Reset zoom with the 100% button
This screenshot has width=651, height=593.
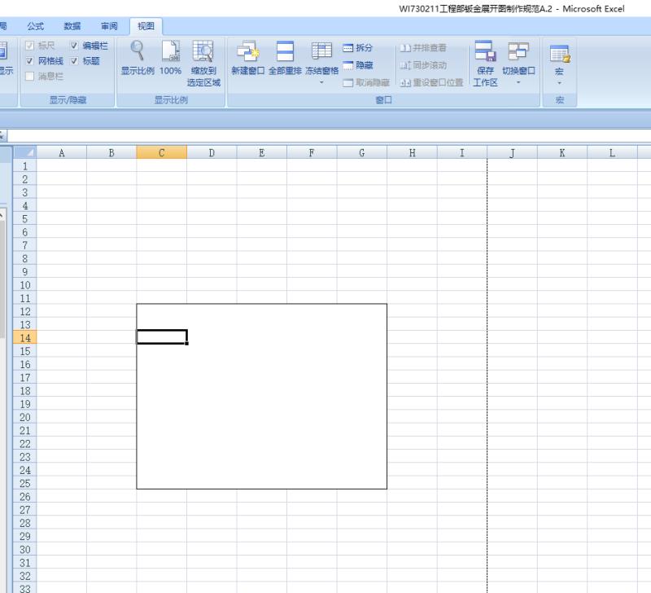pos(171,58)
